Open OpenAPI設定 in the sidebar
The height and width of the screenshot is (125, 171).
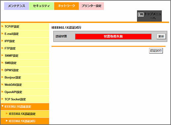coord(25,92)
